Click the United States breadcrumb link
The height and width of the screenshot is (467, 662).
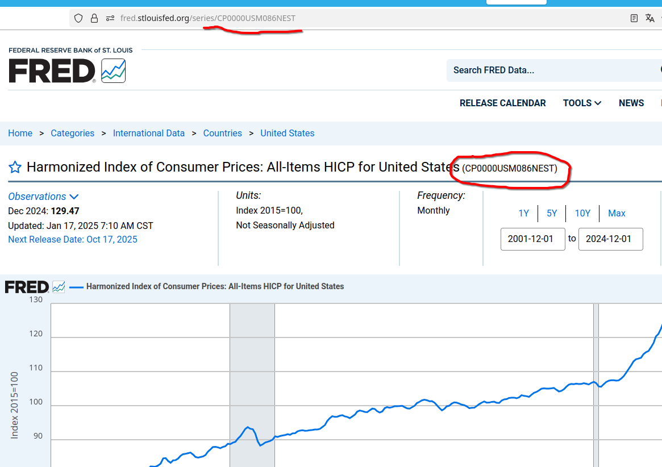pyautogui.click(x=287, y=133)
